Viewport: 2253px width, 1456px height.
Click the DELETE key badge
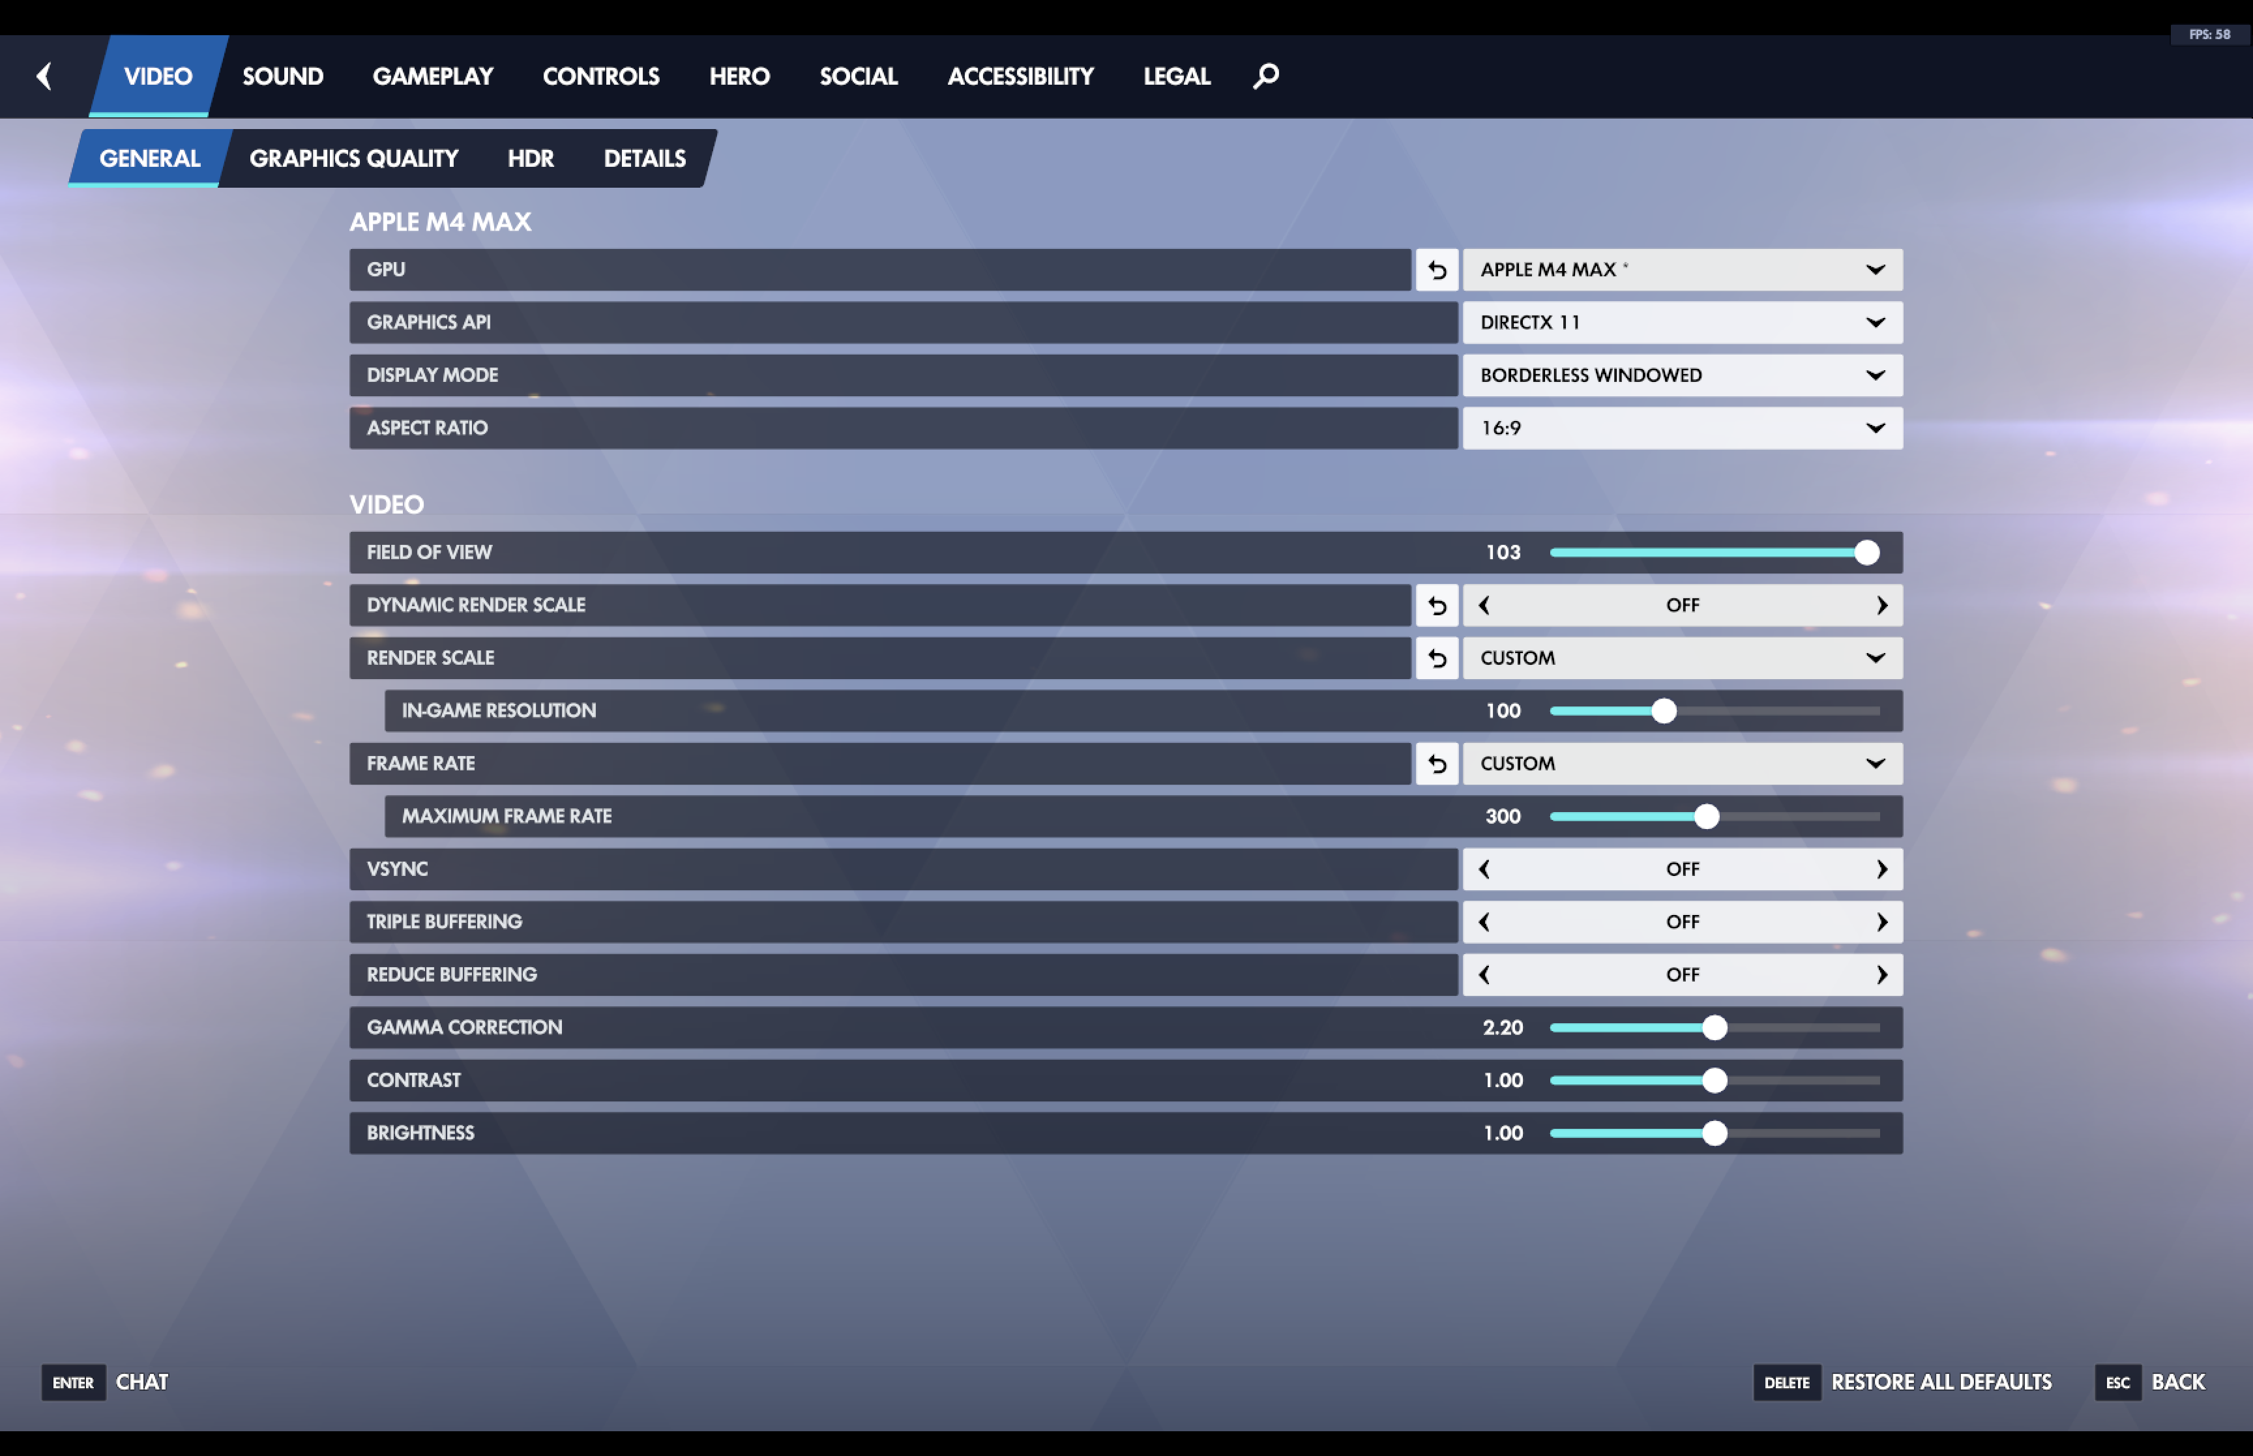[1787, 1382]
